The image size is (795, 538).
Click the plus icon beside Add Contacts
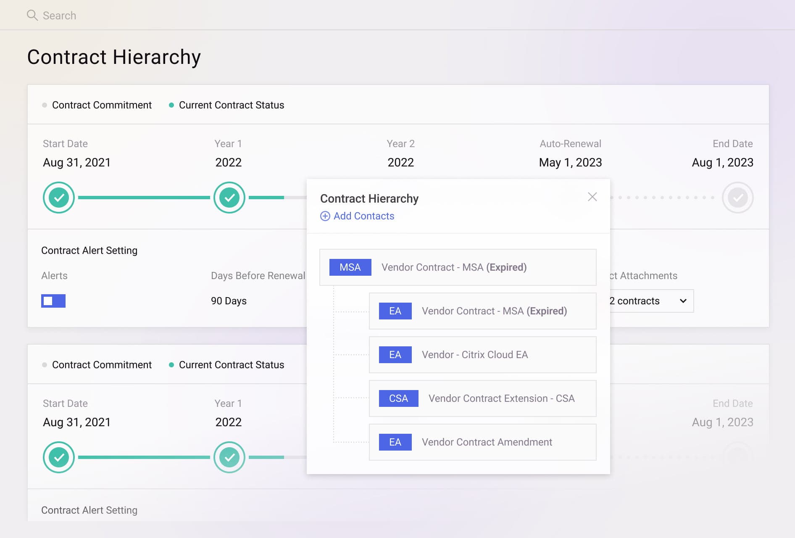(x=324, y=216)
